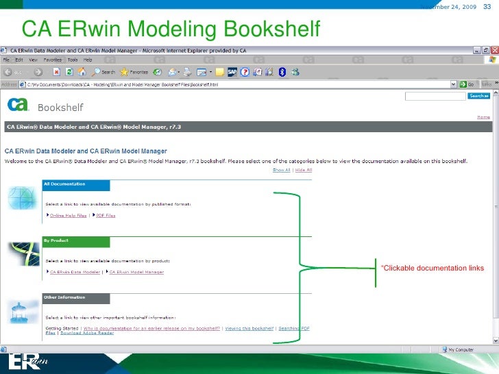Open the Mail button dropdown arrow
Screen dimensions: 499x374
(178, 73)
